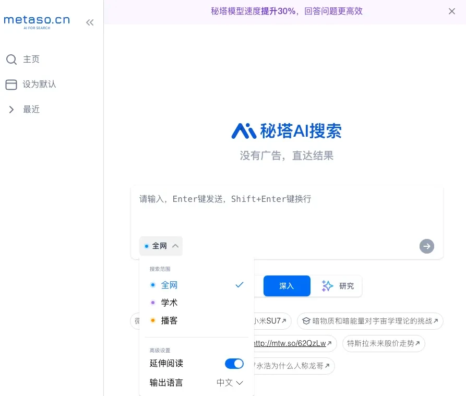The image size is (466, 396).
Task: Select the 研究 mode button
Action: 337,286
